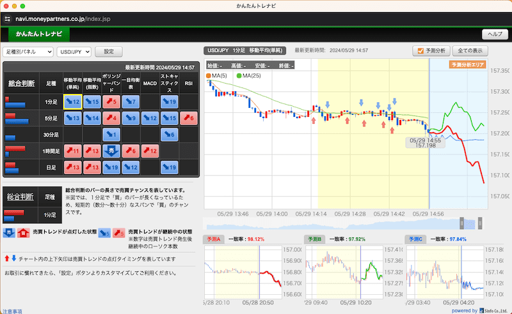Open 5分足 Ichimoku sell signal 9
This screenshot has height=314, width=512.
(131, 118)
